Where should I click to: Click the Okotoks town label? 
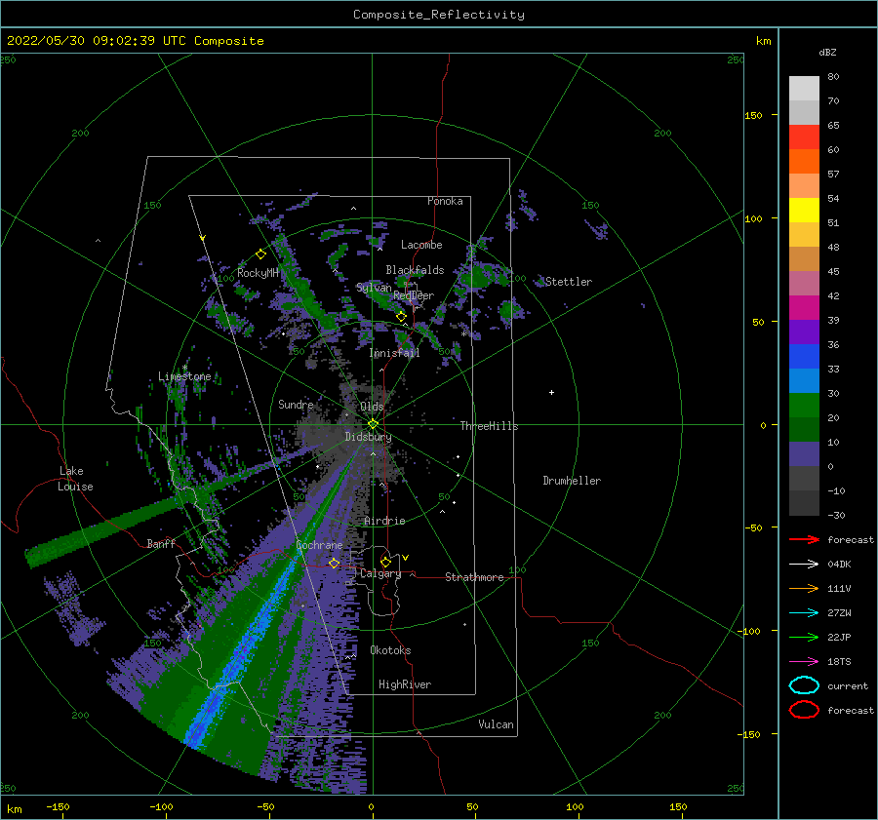pyautogui.click(x=390, y=650)
